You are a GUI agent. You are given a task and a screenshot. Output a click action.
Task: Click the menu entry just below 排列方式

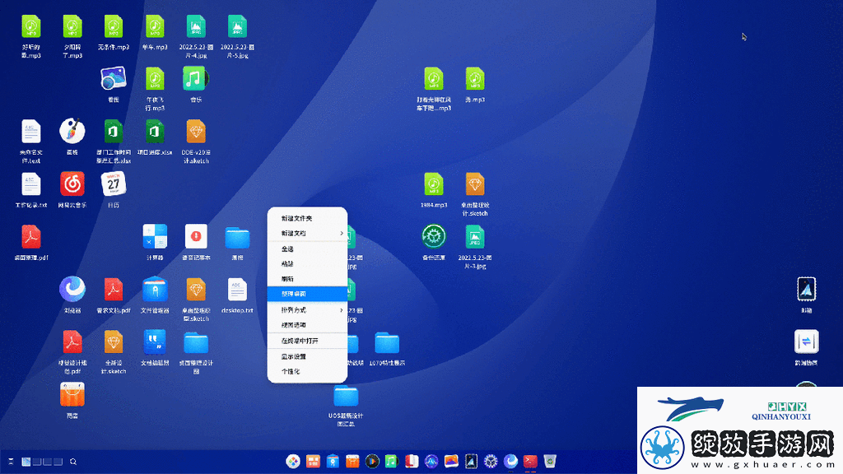[307, 325]
